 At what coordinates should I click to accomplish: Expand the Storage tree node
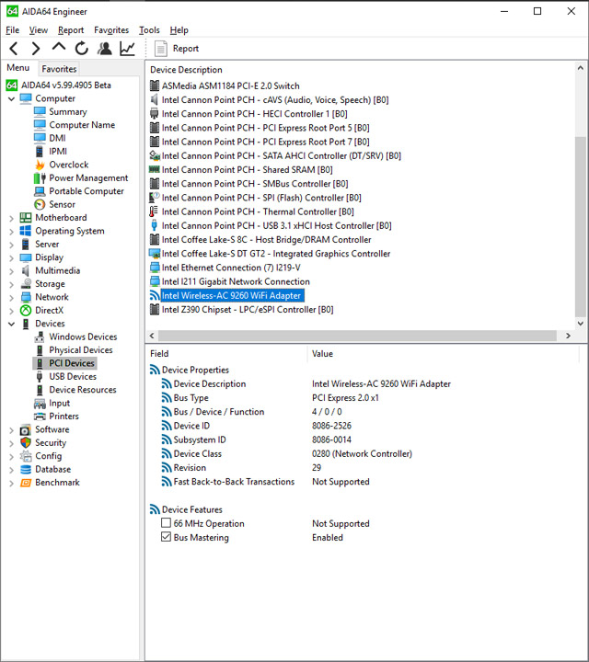pos(11,284)
